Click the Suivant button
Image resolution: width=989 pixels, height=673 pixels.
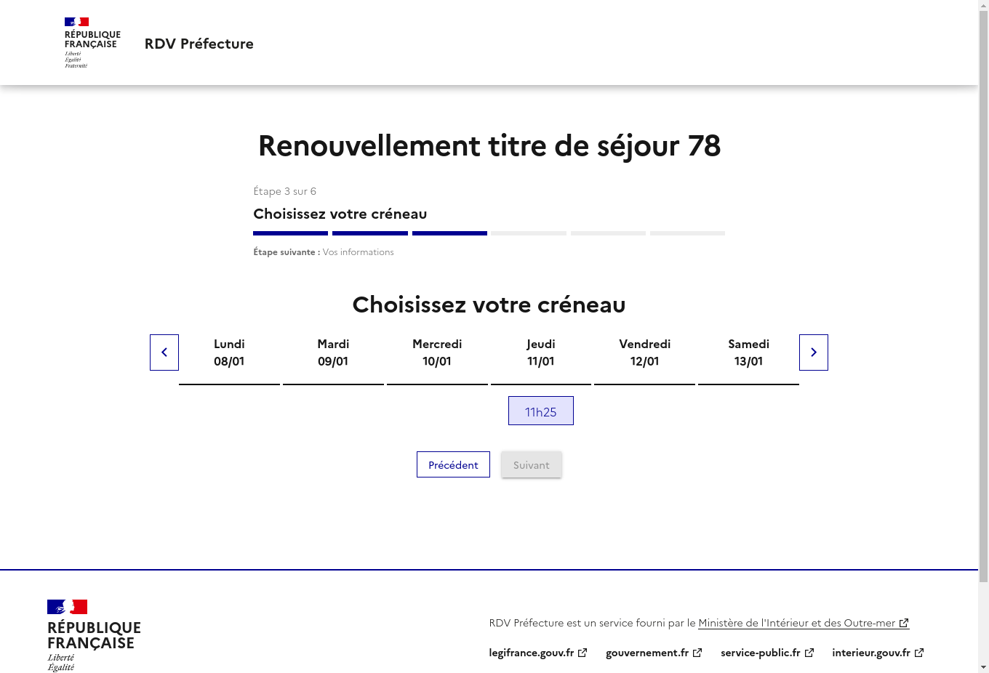tap(532, 464)
